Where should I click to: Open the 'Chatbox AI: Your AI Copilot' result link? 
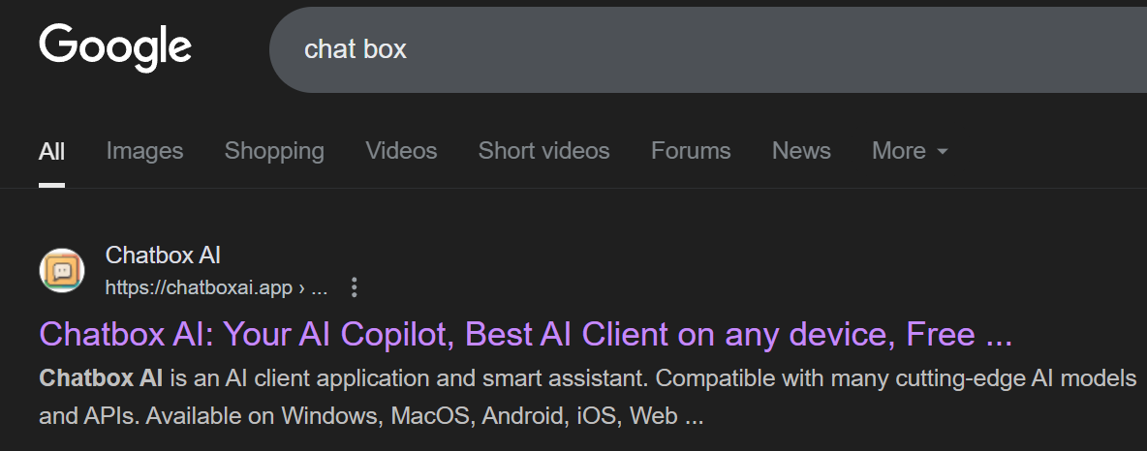click(x=525, y=335)
